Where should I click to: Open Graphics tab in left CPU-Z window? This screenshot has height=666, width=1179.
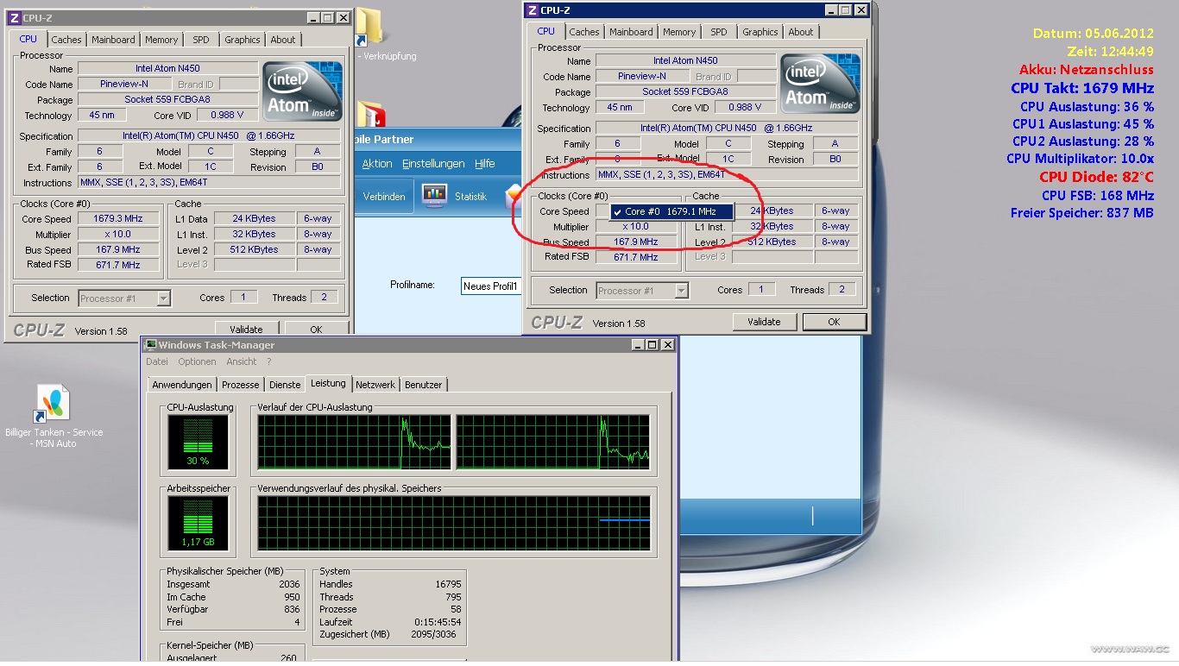(x=243, y=40)
